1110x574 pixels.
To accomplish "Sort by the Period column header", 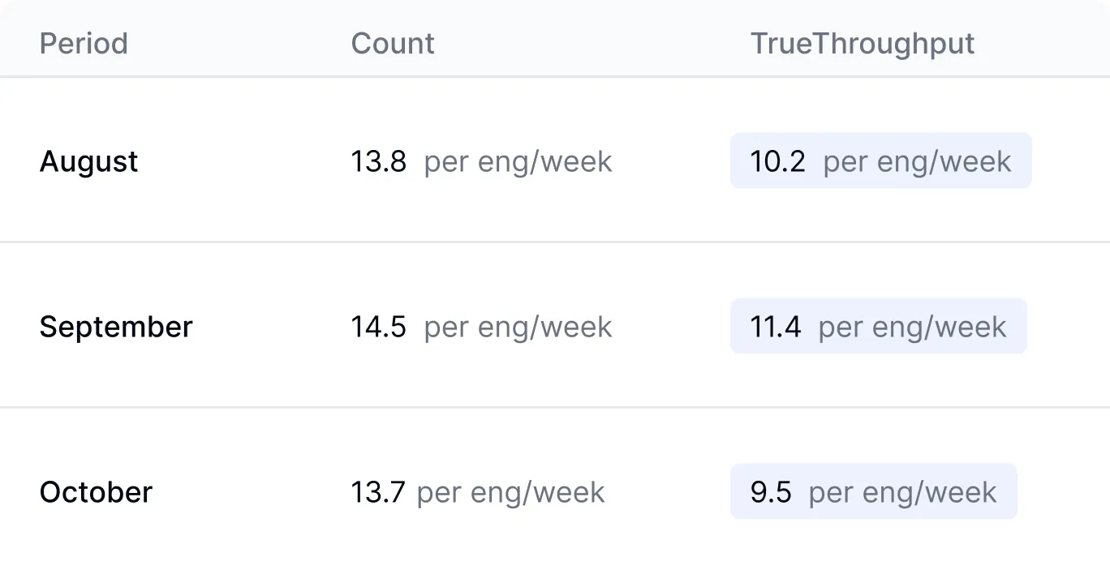I will (x=84, y=44).
